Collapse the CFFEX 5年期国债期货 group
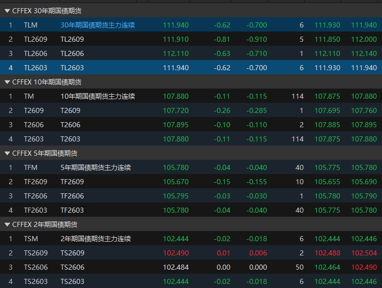This screenshot has width=382, height=288. (7, 153)
